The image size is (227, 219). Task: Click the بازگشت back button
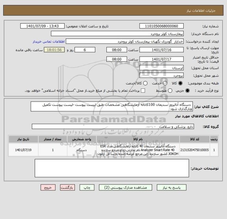tap(67, 188)
